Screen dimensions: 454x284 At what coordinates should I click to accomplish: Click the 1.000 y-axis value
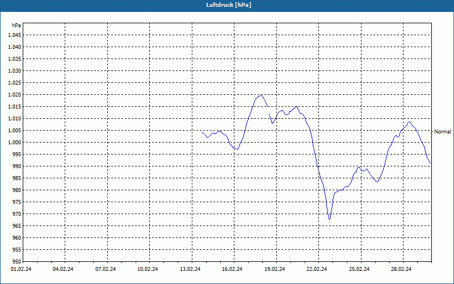point(15,143)
